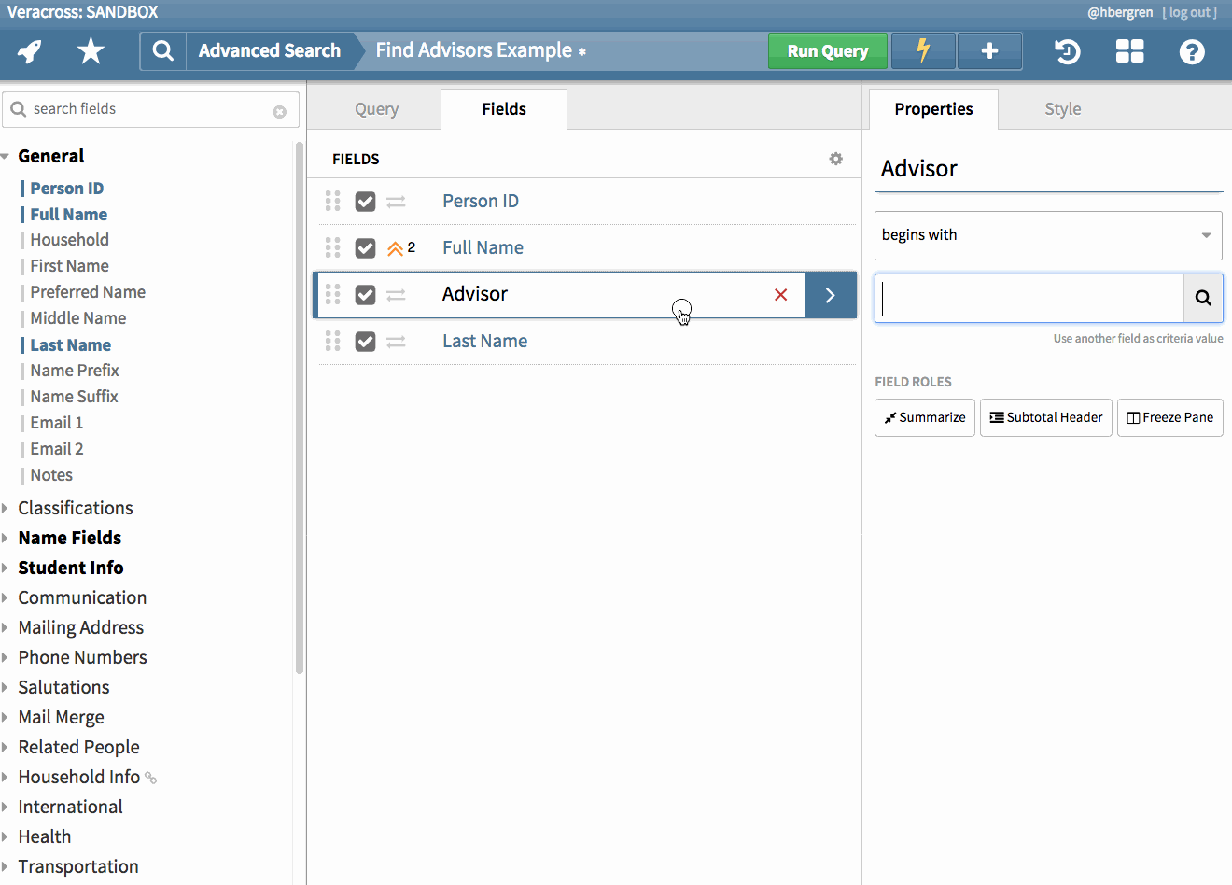This screenshot has height=885, width=1232.
Task: Toggle the Full Name field checkbox
Action: [365, 248]
